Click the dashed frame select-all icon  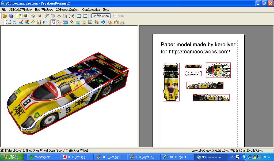pyautogui.click(x=8, y=22)
